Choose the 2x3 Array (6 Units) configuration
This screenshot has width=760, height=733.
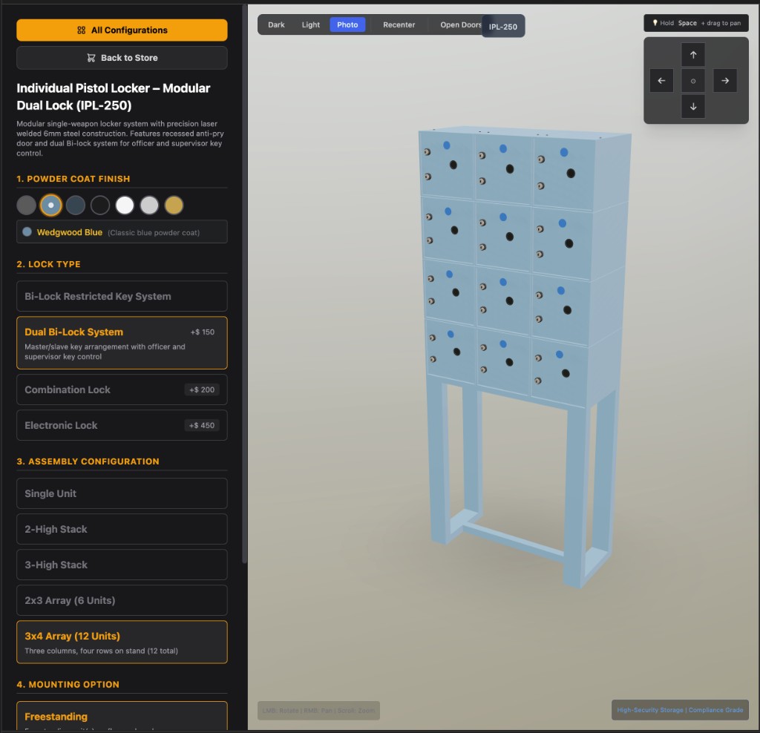click(x=122, y=600)
